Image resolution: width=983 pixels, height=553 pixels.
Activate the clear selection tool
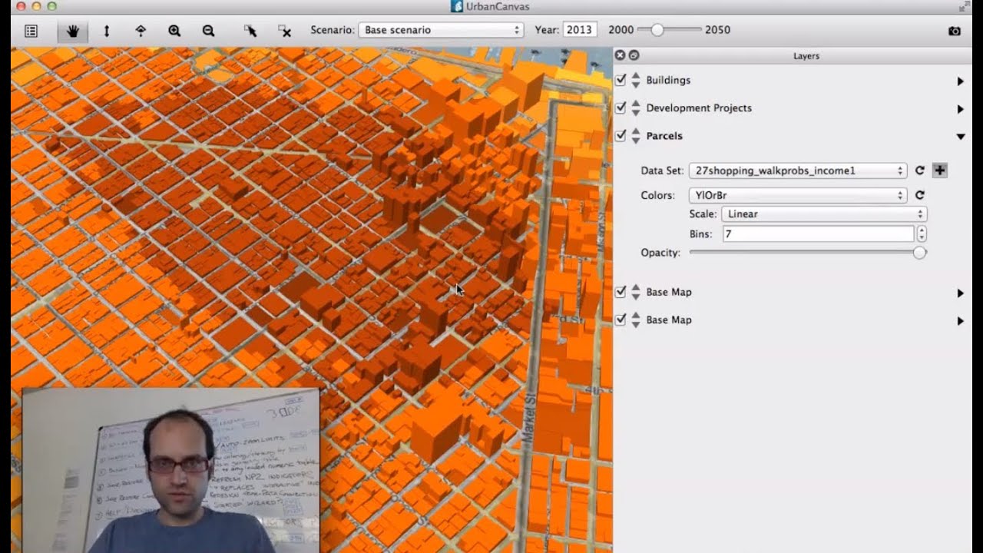[x=284, y=31]
